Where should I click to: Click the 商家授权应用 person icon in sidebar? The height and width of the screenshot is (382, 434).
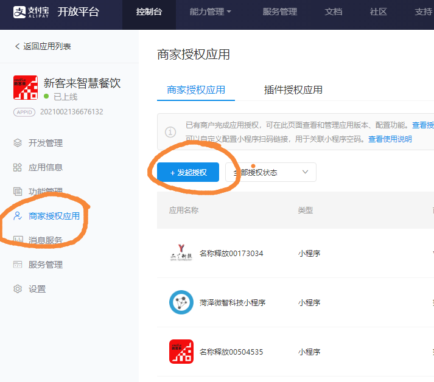click(x=18, y=216)
